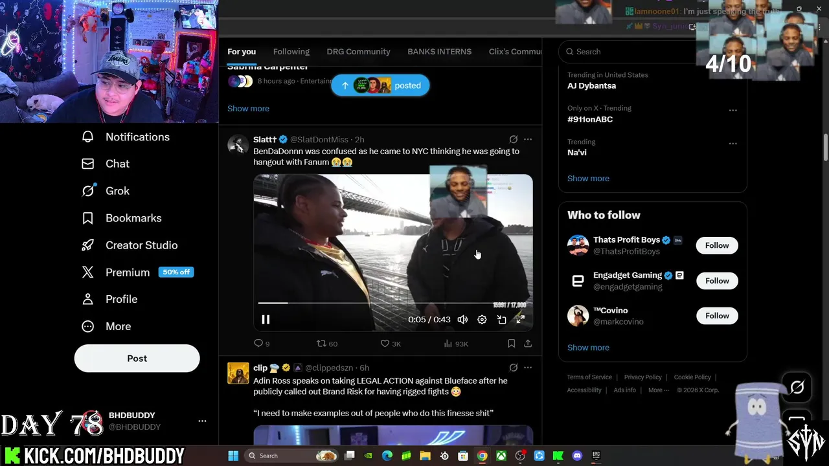Viewport: 829px width, 466px height.
Task: Open clip @clippedszn profile avatar
Action: coord(238,373)
